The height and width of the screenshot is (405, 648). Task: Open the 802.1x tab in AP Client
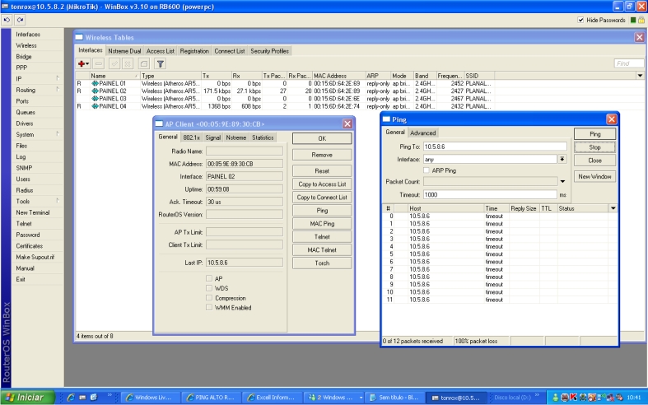pyautogui.click(x=191, y=137)
